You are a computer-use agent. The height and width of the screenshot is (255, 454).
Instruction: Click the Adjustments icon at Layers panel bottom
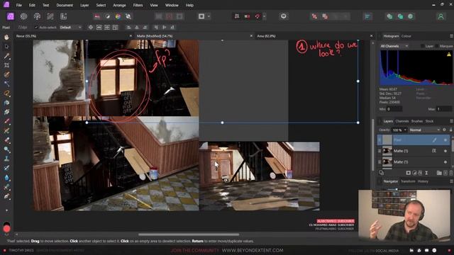(414, 173)
